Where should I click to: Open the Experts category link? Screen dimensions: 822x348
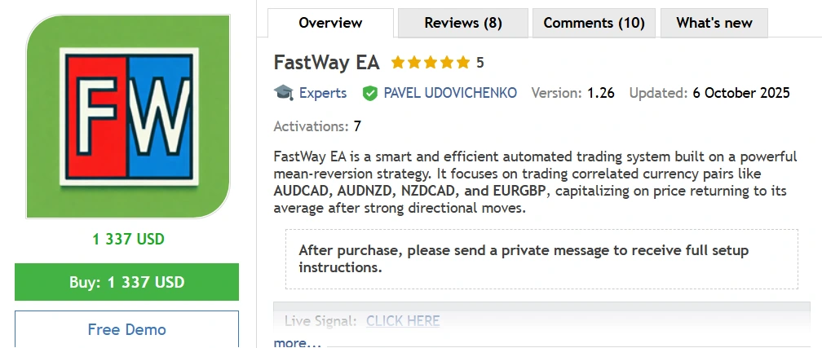[x=323, y=93]
